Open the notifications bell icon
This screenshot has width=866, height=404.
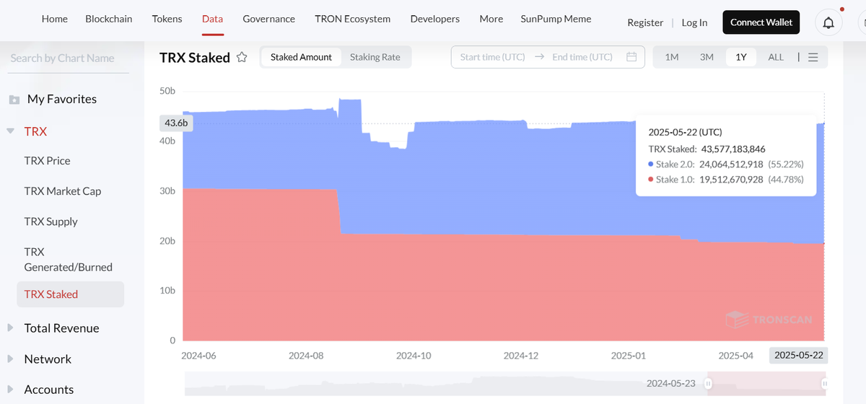point(828,23)
